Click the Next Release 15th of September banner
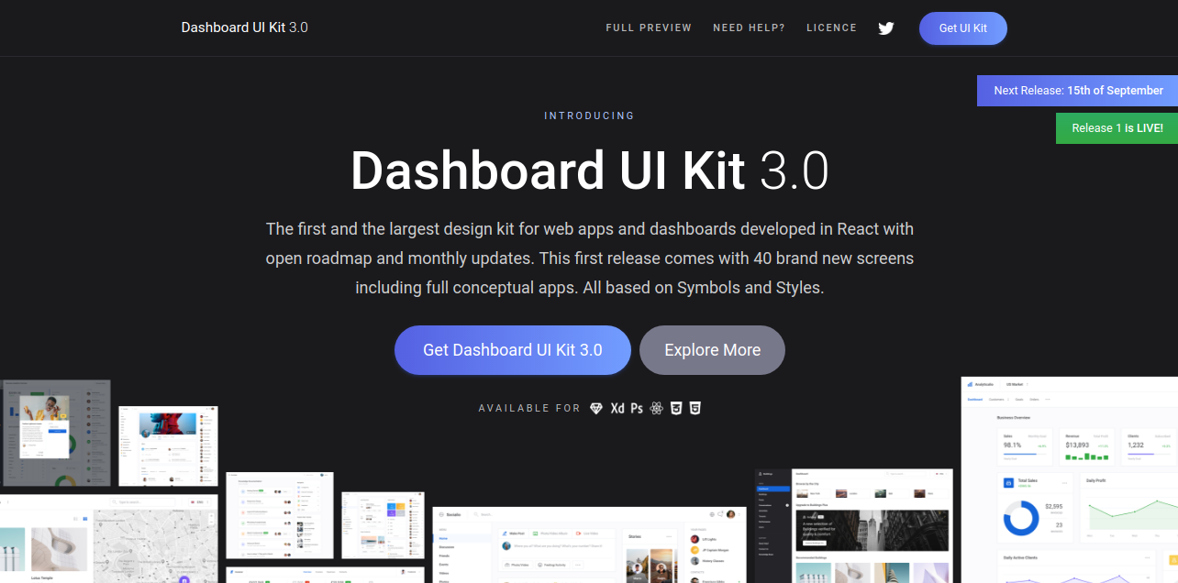The image size is (1178, 583). pyautogui.click(x=1078, y=91)
